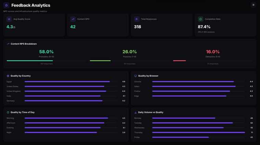Click the Wednesday day label
Viewport: 260px width, 145px height.
[139, 128]
